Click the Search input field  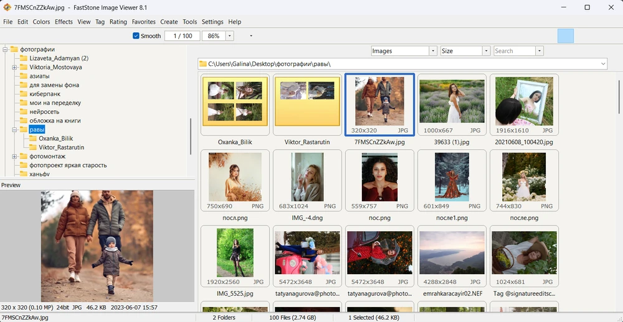point(514,51)
